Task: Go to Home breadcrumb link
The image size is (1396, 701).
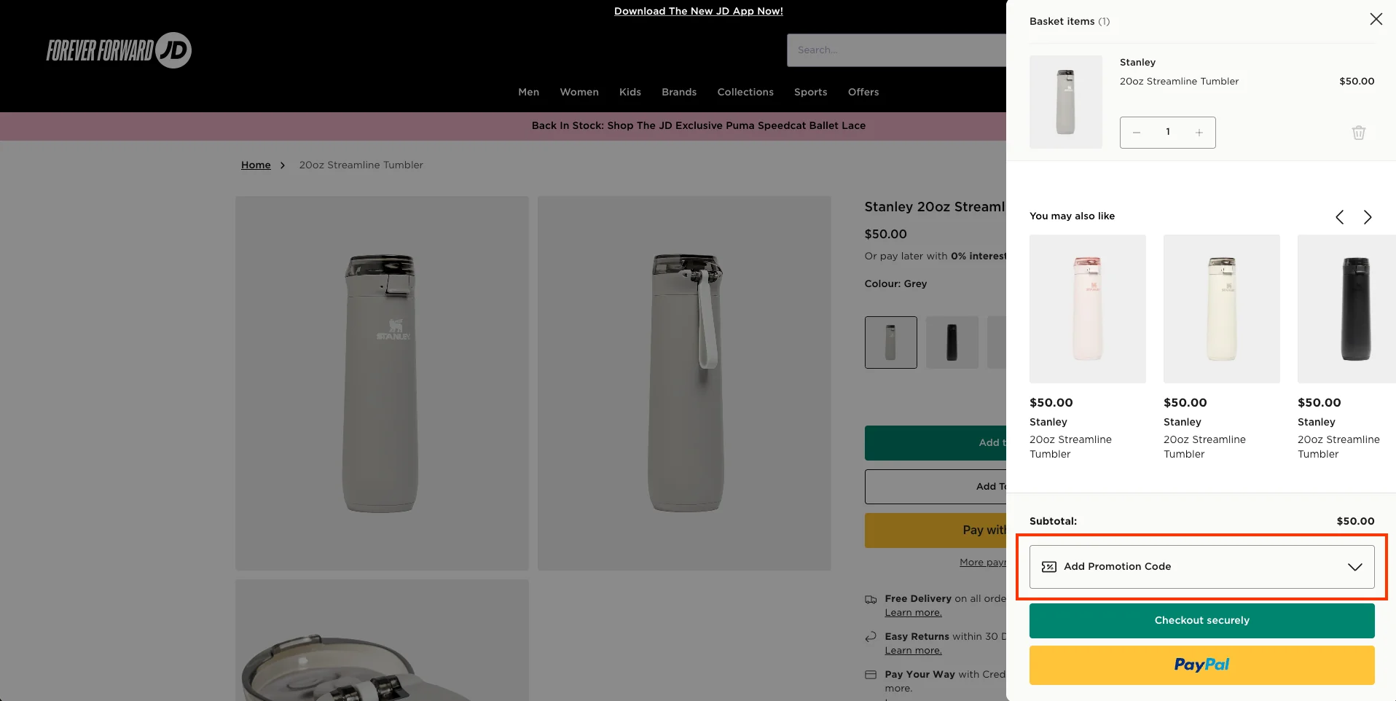Action: point(256,165)
